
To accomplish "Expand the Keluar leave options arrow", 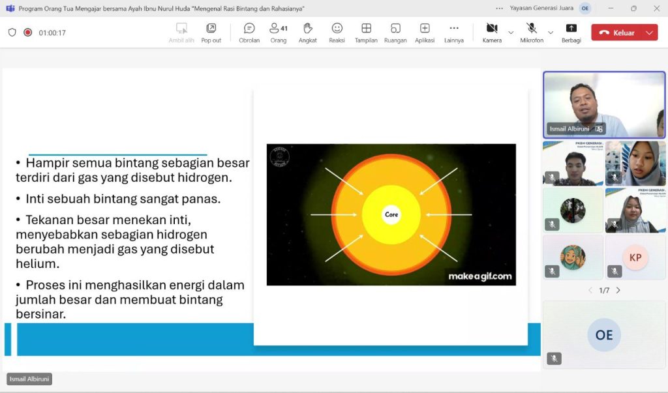I will (650, 33).
